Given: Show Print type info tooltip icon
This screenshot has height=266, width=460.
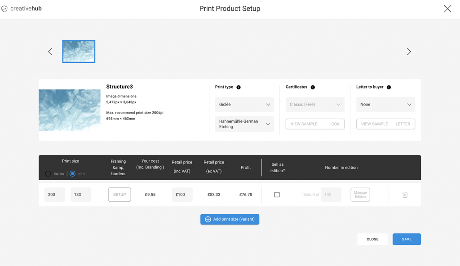Looking at the screenshot, I should [x=239, y=87].
